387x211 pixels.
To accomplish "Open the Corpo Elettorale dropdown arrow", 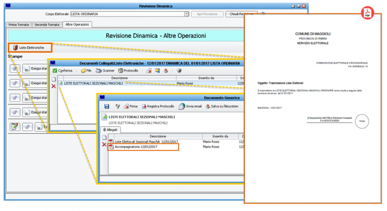I will (x=186, y=14).
